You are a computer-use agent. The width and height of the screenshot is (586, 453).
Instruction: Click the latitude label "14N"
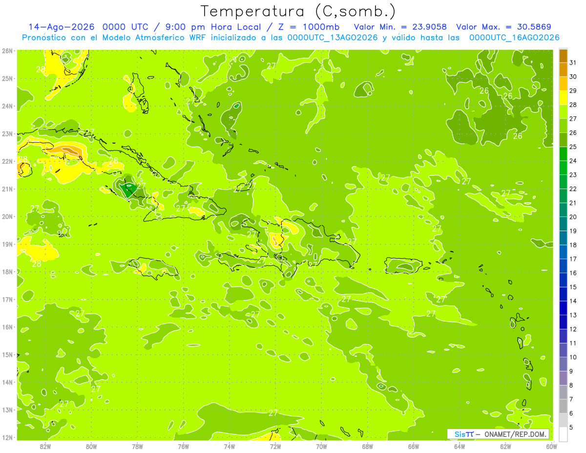pyautogui.click(x=7, y=382)
